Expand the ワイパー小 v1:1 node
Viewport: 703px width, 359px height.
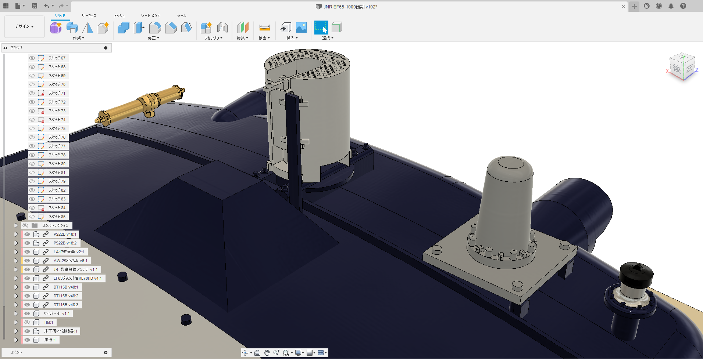click(x=16, y=313)
